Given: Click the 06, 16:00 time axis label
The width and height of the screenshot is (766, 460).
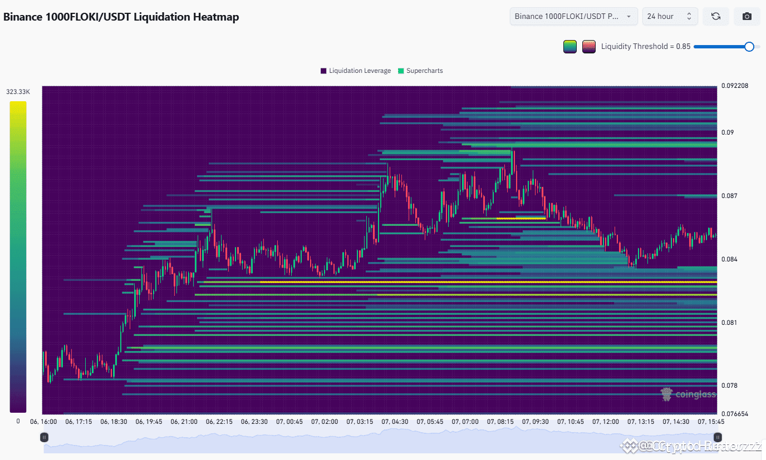Looking at the screenshot, I should pyautogui.click(x=43, y=422).
